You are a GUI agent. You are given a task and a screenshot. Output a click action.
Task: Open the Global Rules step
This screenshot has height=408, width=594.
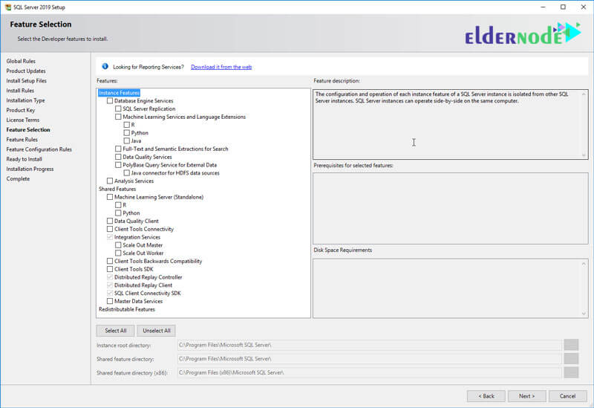pos(21,61)
